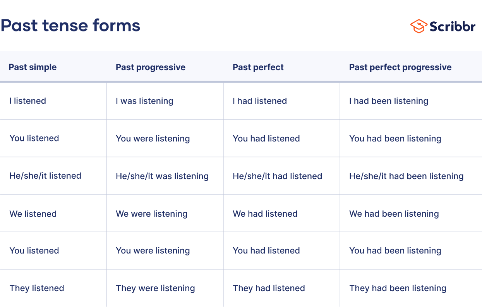Click the We had been listening cell
482x307 pixels.
click(x=394, y=214)
